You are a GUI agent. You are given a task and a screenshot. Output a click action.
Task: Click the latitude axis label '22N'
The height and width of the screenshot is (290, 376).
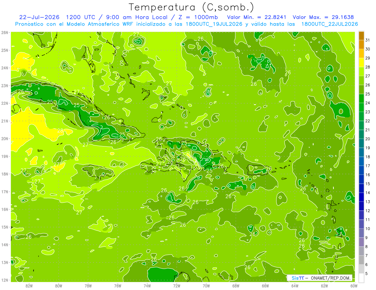[x=4, y=103]
